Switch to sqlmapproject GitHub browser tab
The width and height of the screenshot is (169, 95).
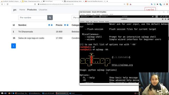pyautogui.click(x=74, y=1)
